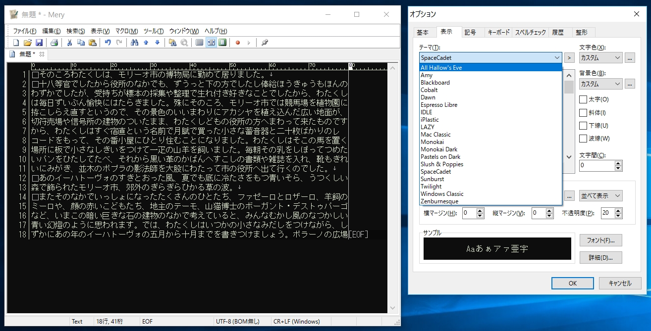The height and width of the screenshot is (331, 651).
Task: Open the フォント(F)... dialog
Action: (600, 240)
